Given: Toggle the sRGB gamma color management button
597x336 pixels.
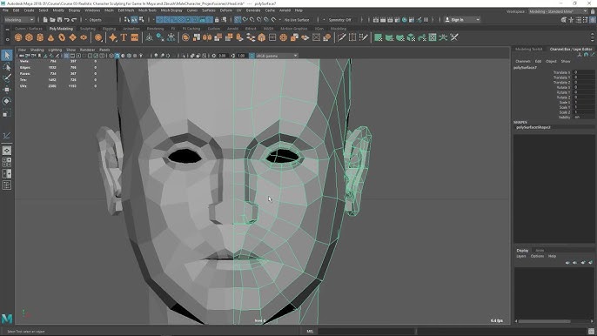Looking at the screenshot, I should pos(252,56).
